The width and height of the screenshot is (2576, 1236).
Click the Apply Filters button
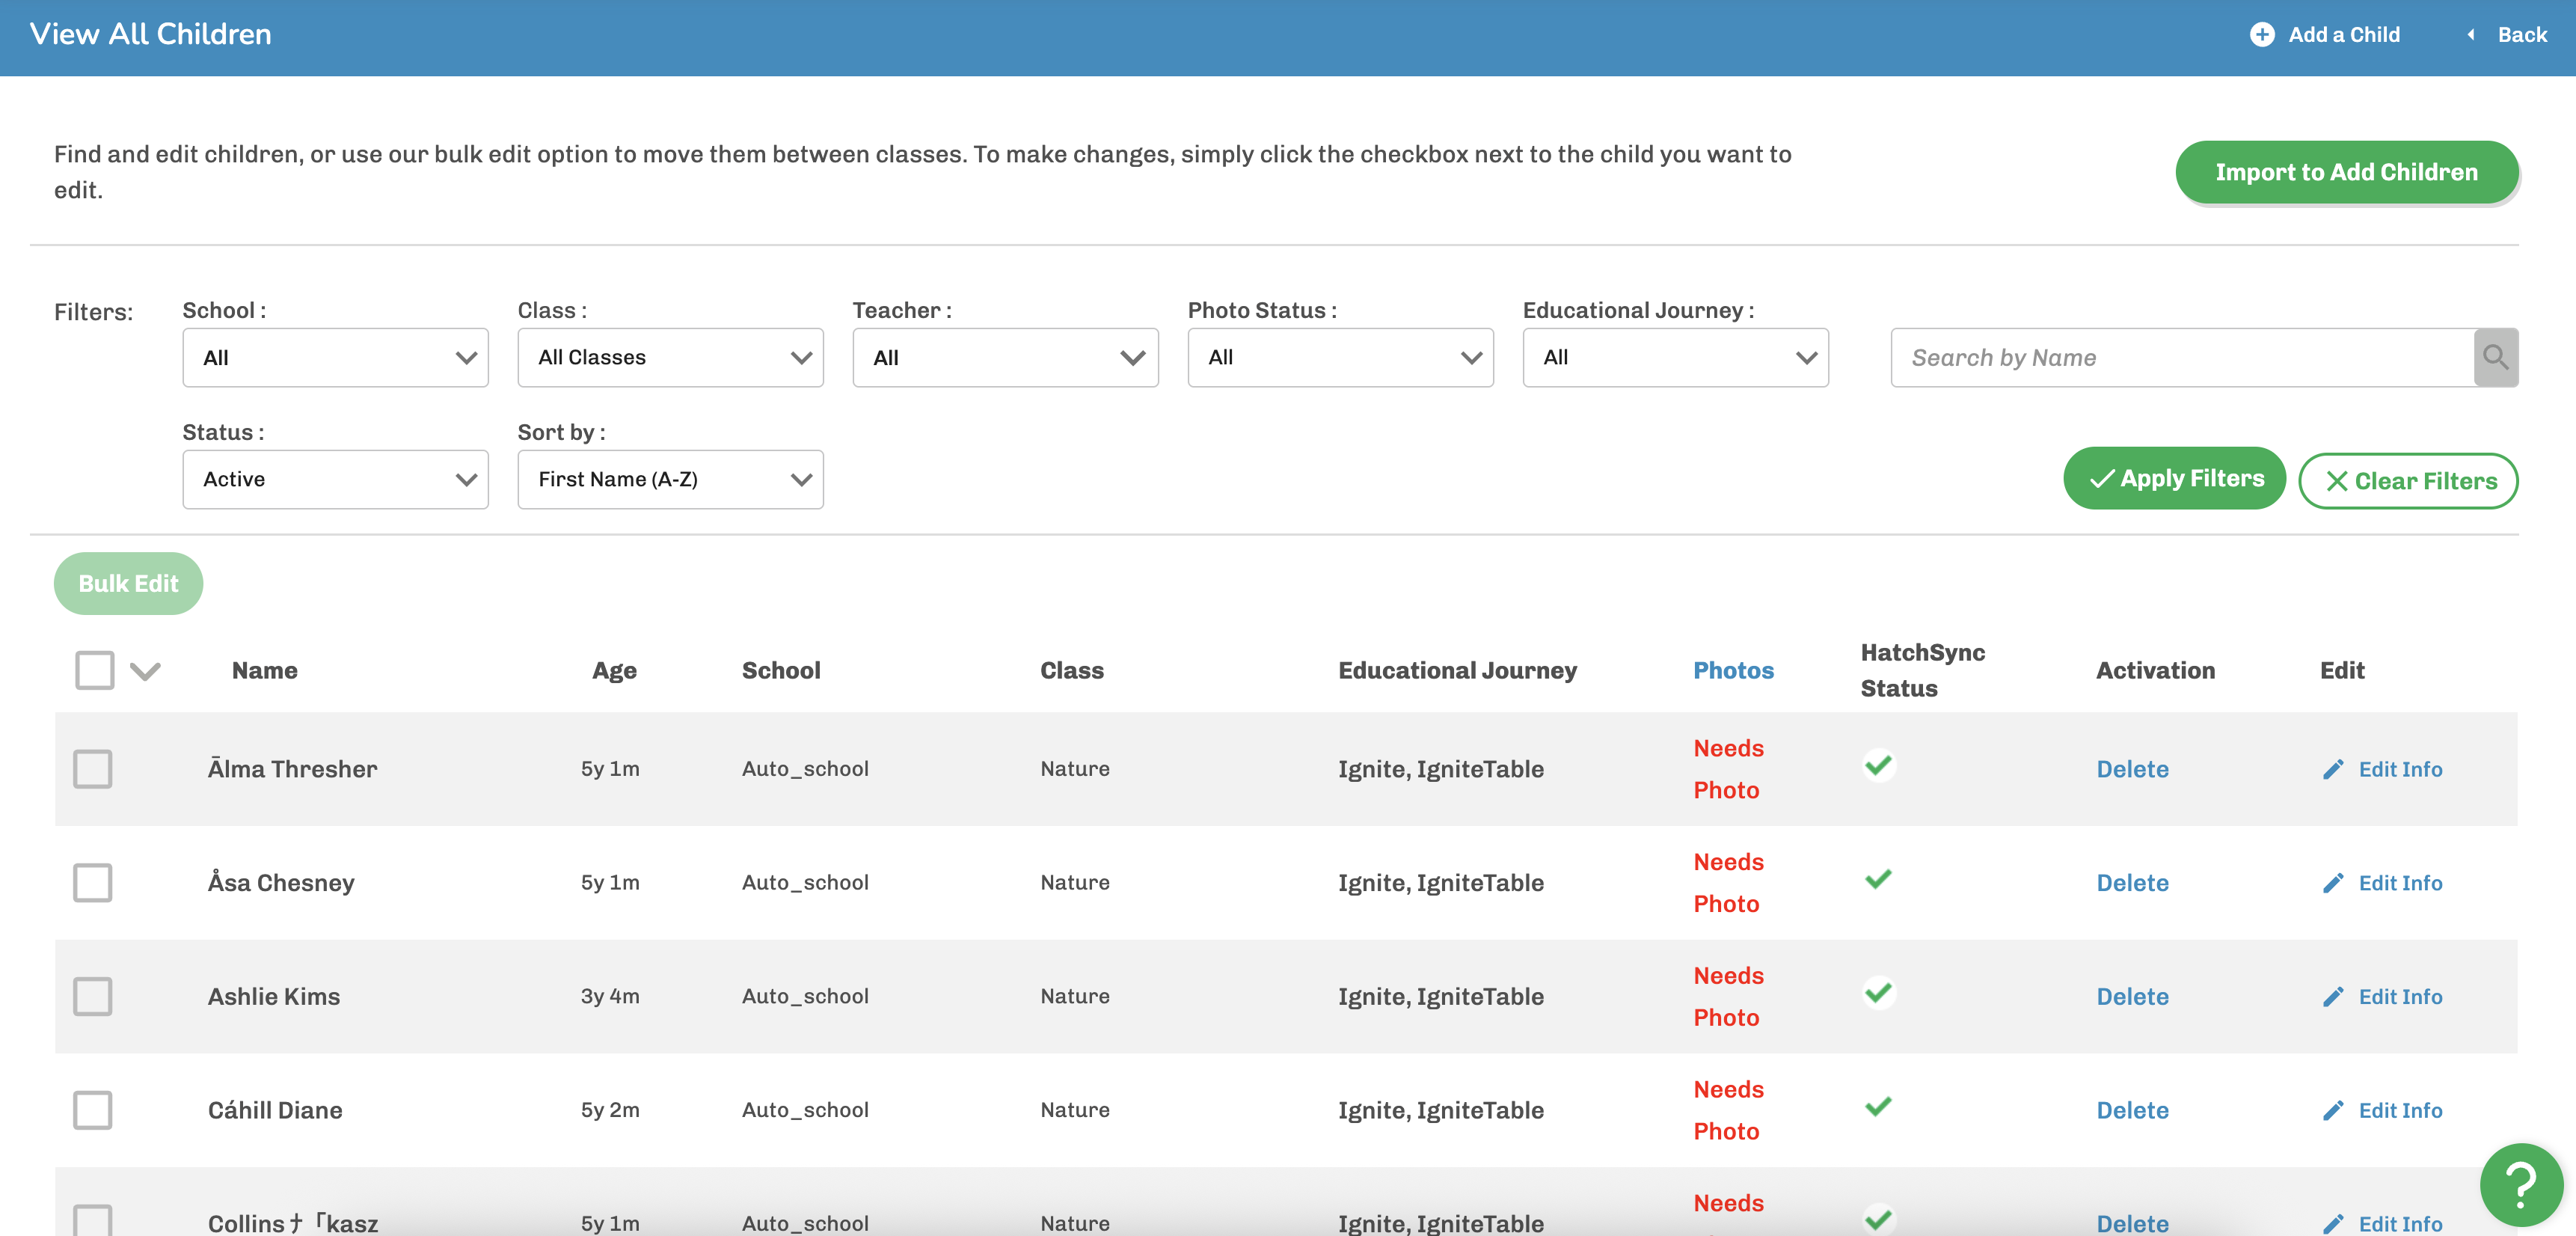tap(2174, 479)
